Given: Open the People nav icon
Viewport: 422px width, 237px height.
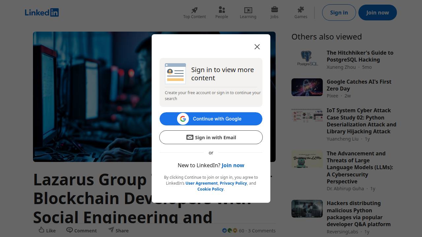Looking at the screenshot, I should 222,10.
